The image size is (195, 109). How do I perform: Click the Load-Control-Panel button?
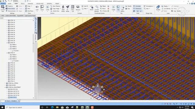[x=30, y=16]
